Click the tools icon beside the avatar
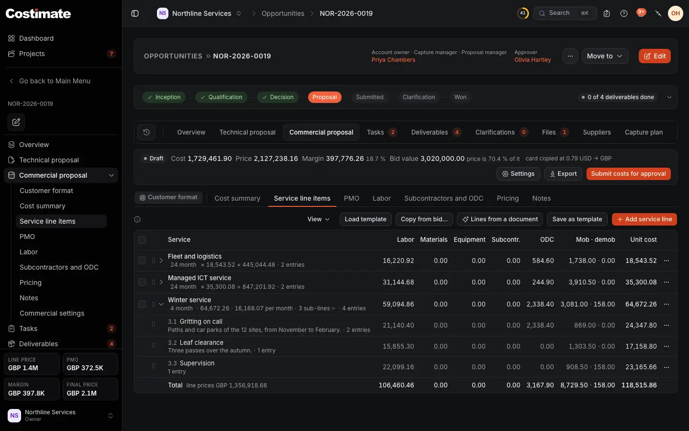Screen dimensions: 689x431 (658, 13)
